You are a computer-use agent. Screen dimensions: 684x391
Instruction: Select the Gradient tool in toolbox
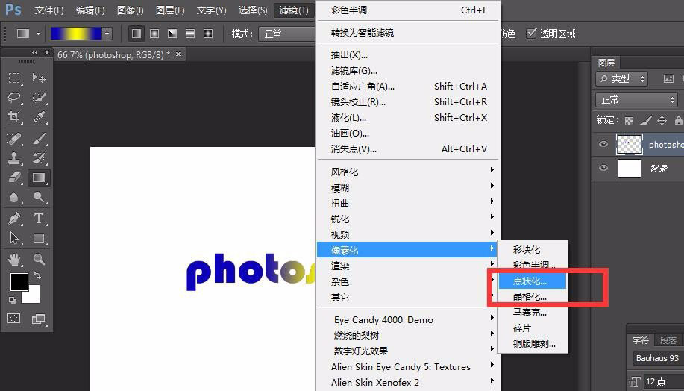point(39,178)
